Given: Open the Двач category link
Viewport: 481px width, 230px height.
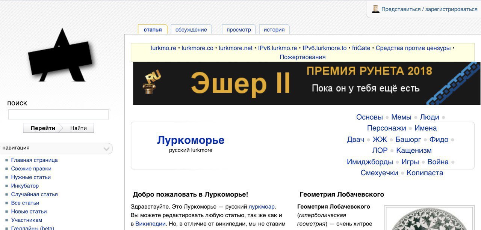Looking at the screenshot, I should pos(355,140).
